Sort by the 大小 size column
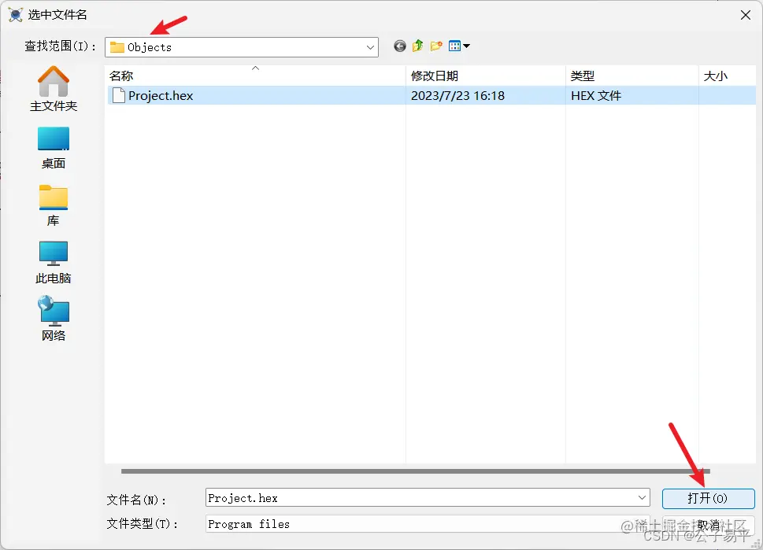The image size is (763, 550). click(x=727, y=76)
